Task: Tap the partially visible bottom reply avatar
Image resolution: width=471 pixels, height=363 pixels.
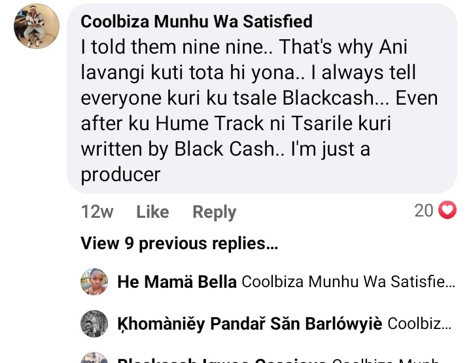Action: click(x=94, y=358)
